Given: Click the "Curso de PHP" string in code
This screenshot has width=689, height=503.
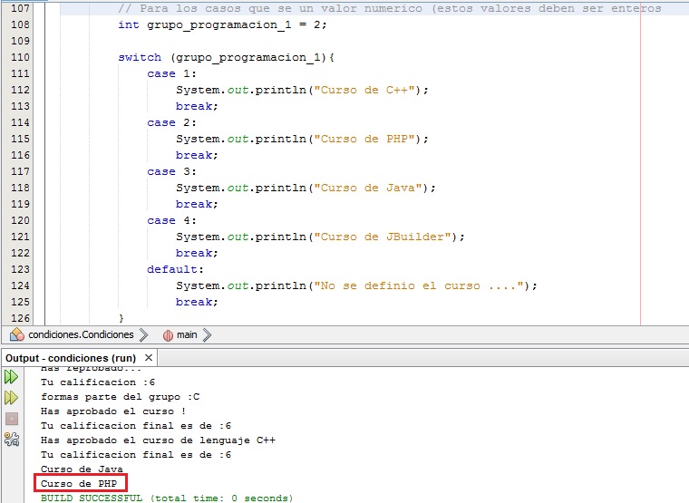Looking at the screenshot, I should pos(365,139).
